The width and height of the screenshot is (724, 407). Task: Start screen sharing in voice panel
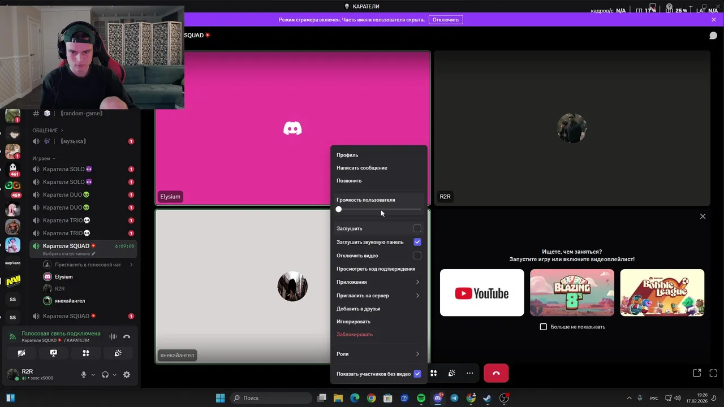coord(54,353)
